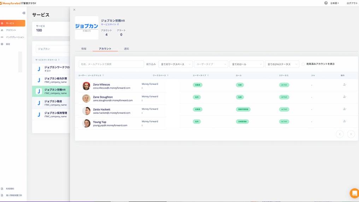Open アカウント in the left sidebar
The height and width of the screenshot is (202, 359).
[11, 30]
